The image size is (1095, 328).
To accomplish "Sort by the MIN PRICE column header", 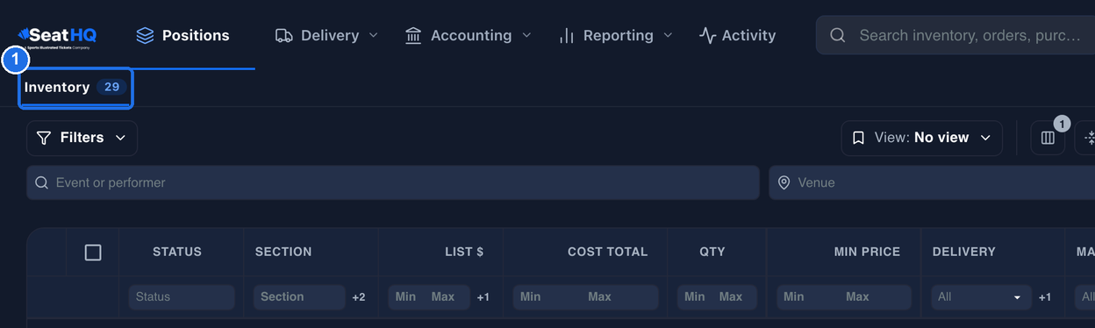I will click(867, 252).
